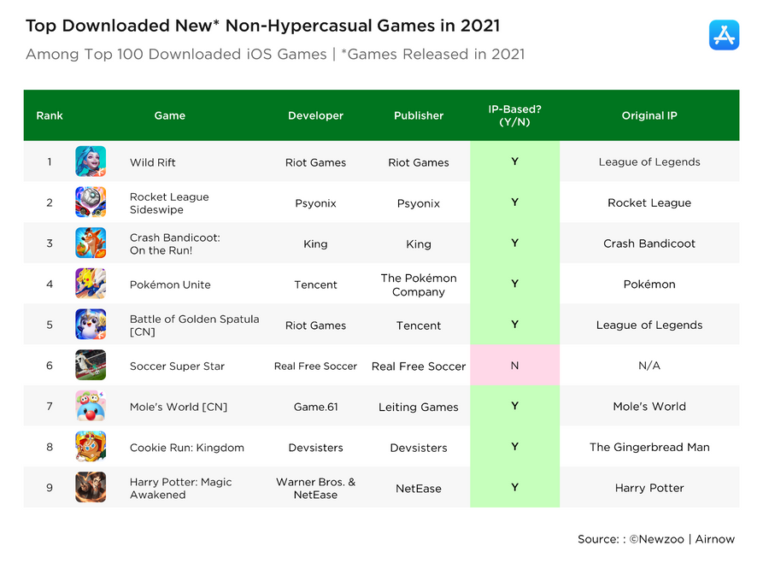Toggle the Y cell for Mole's World

pyautogui.click(x=514, y=407)
